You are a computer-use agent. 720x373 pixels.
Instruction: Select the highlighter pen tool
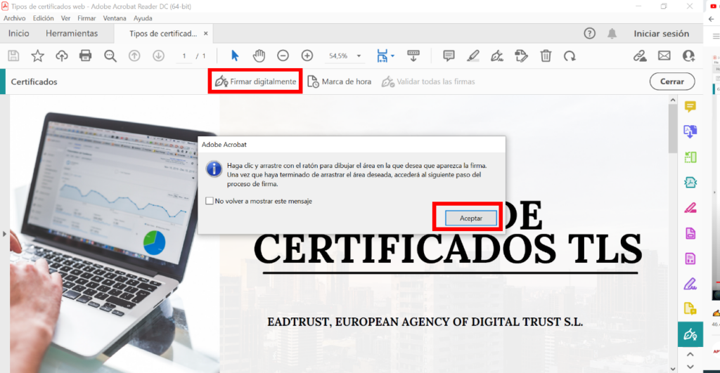coord(473,56)
